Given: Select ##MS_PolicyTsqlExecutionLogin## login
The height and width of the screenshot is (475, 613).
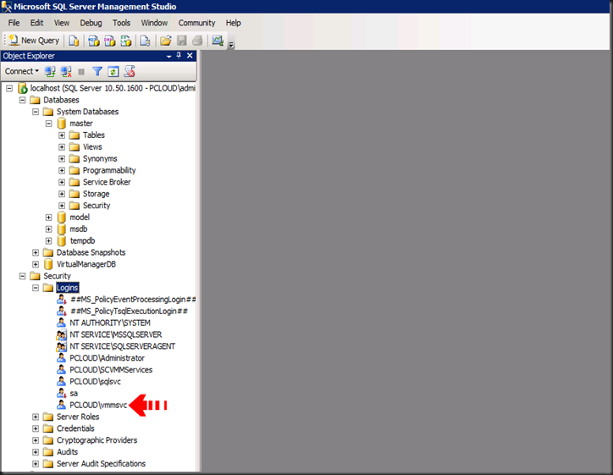Looking at the screenshot, I should [129, 312].
